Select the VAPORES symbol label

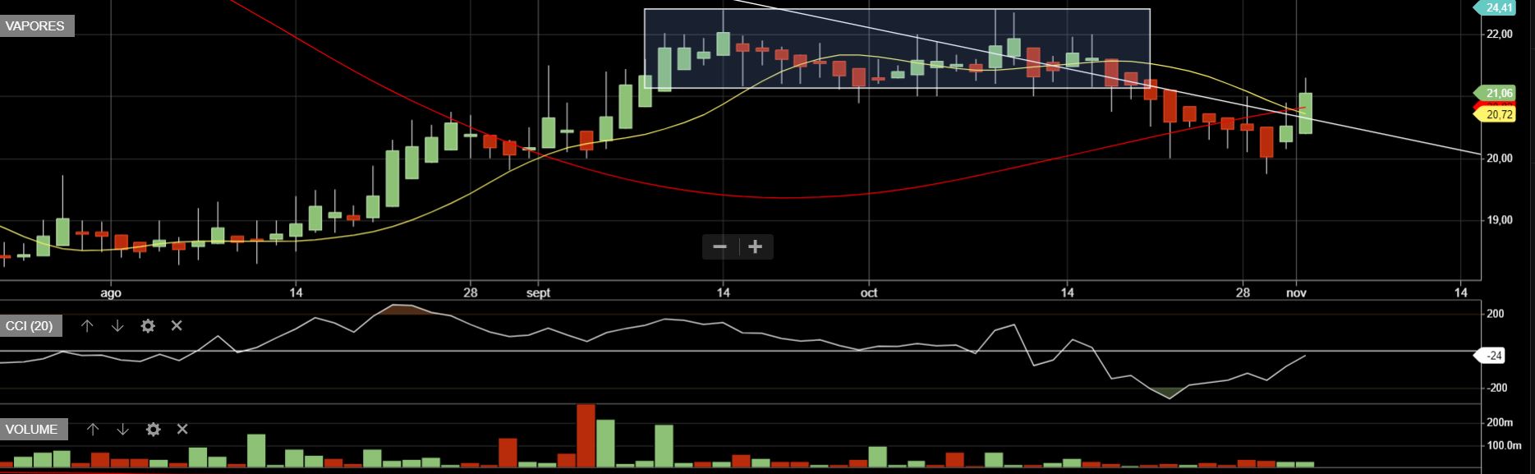coord(37,25)
